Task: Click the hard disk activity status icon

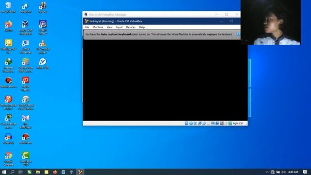Action: pyautogui.click(x=187, y=123)
